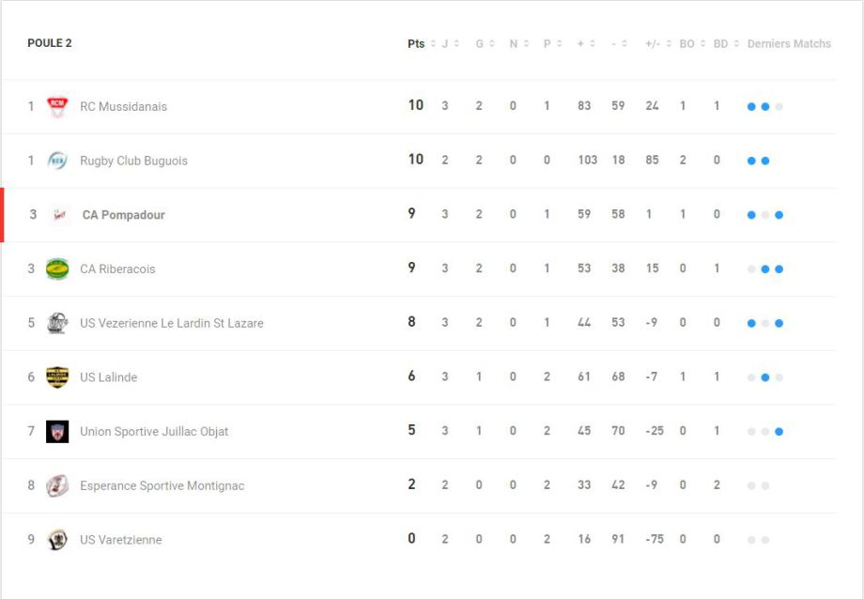Open the RC Mussidanais team link
Screen dimensions: 864x599
tap(123, 107)
